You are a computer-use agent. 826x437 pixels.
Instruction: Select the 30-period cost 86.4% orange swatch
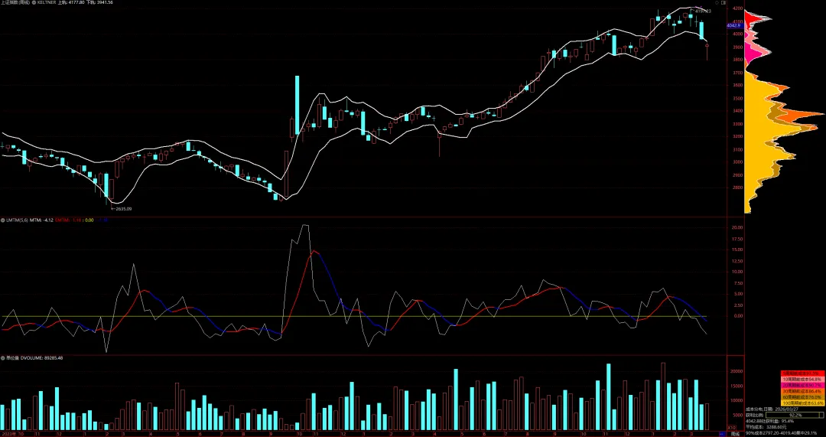(x=803, y=391)
